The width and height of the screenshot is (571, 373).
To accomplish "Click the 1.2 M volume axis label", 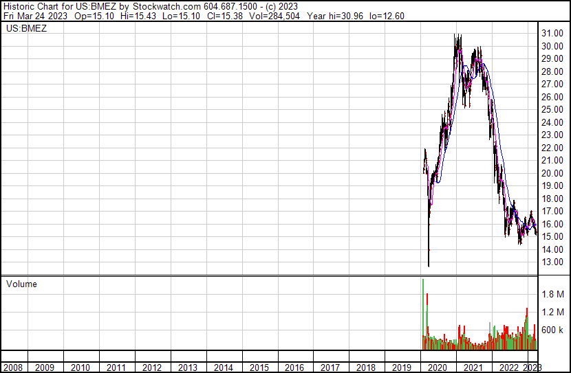I will (x=553, y=312).
